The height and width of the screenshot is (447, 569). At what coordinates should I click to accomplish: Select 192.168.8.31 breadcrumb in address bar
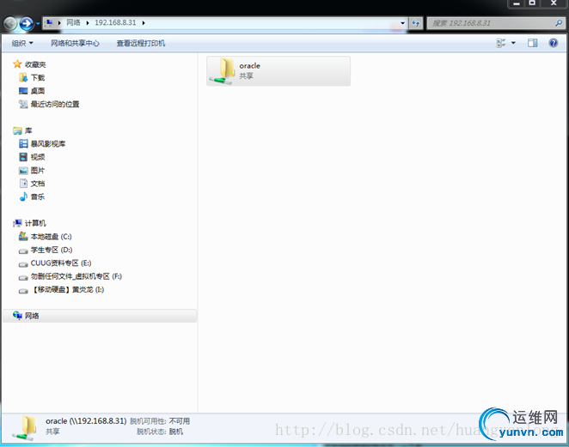click(115, 23)
